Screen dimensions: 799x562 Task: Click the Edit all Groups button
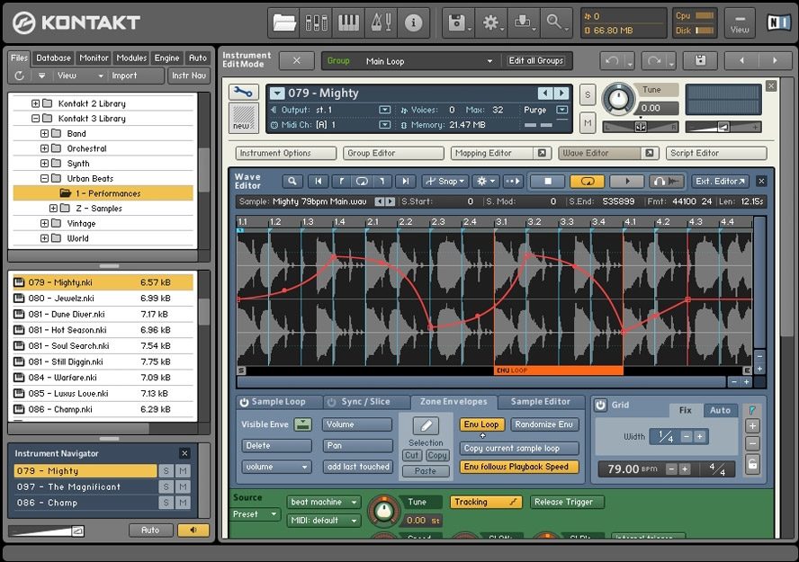[536, 61]
